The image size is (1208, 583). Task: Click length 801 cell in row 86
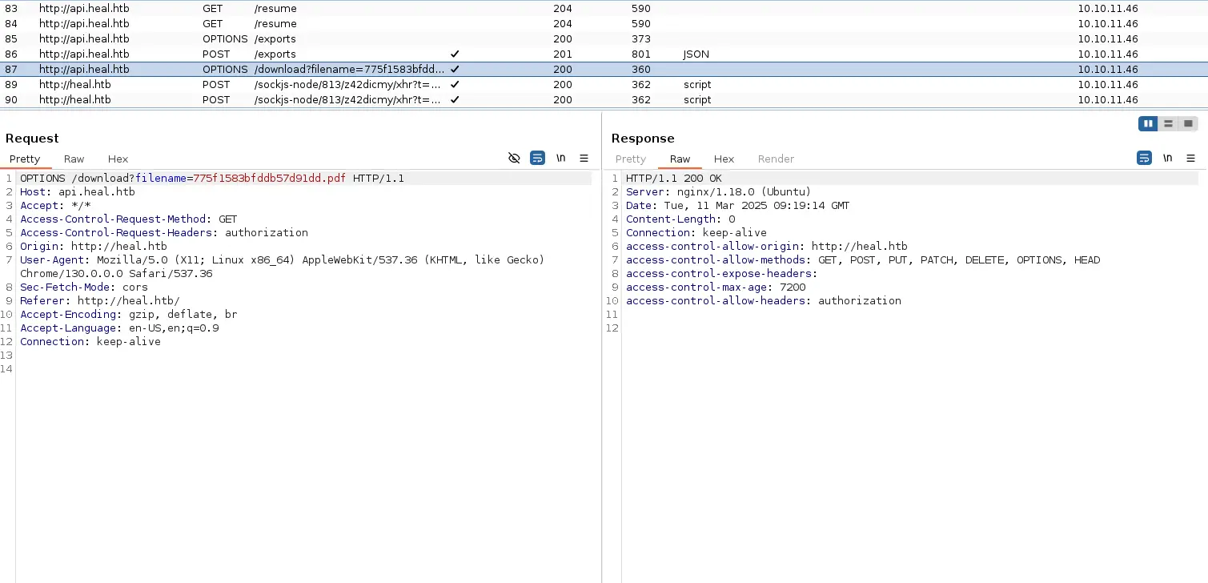tap(640, 54)
